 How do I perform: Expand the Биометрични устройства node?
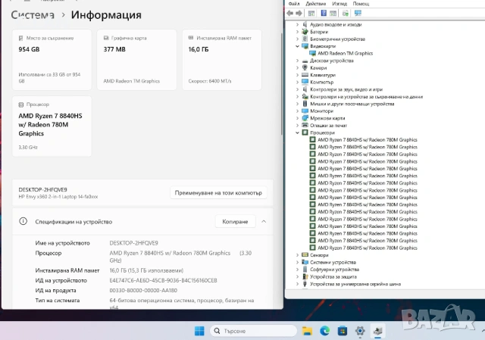click(297, 39)
